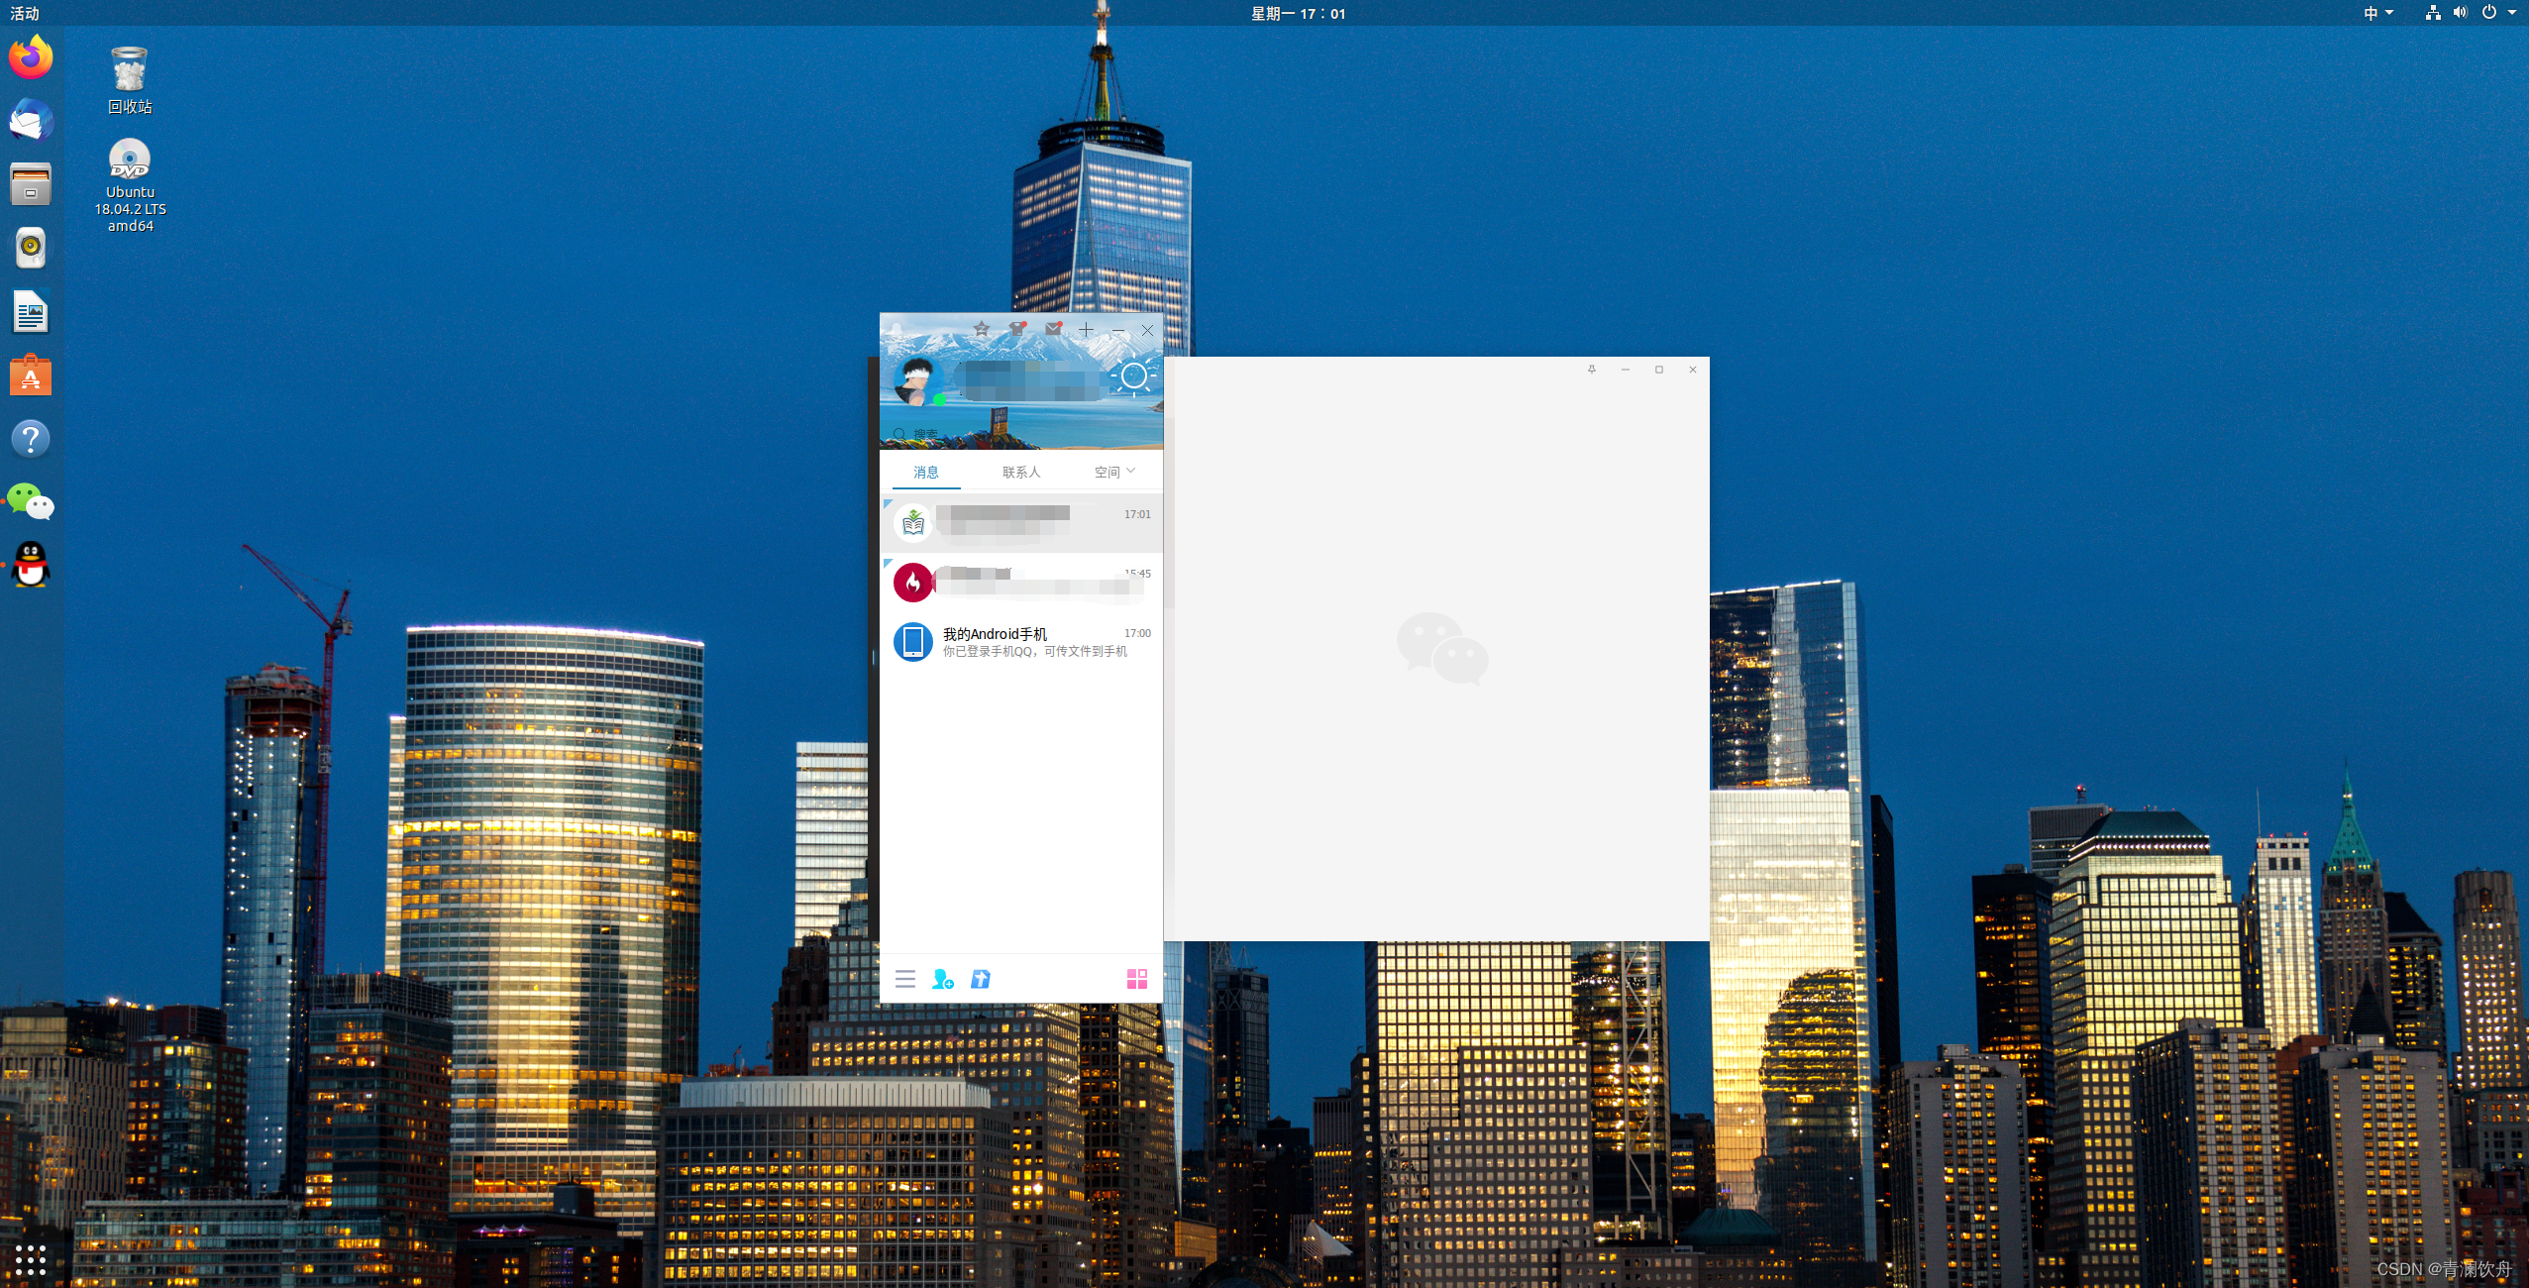Image resolution: width=2529 pixels, height=1288 pixels.
Task: Toggle the green online status dot
Action: tap(938, 400)
